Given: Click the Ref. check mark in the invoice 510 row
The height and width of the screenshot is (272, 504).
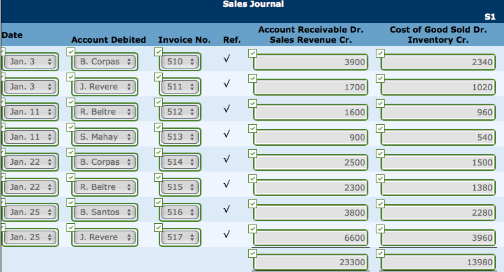Looking at the screenshot, I should (227, 58).
